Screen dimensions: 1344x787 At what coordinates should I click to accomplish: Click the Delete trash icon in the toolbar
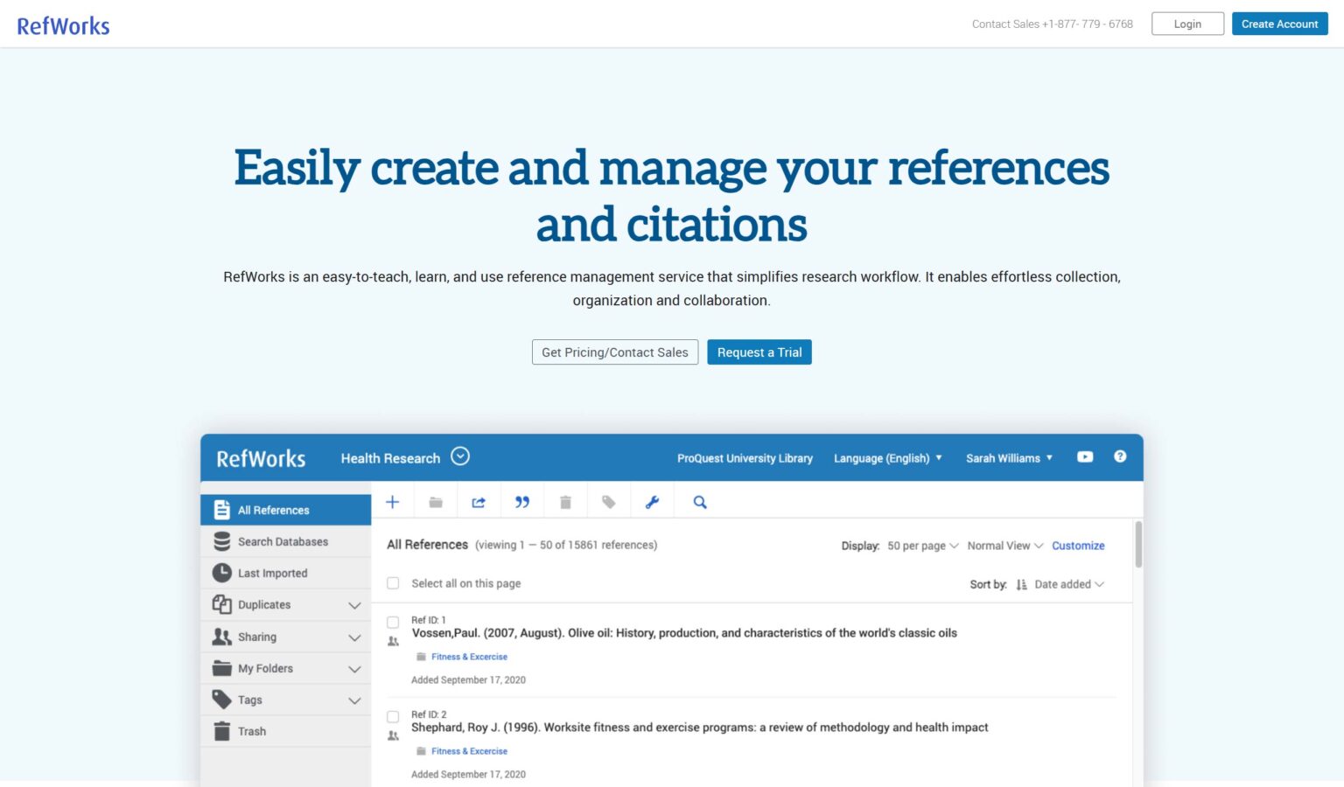(x=565, y=501)
